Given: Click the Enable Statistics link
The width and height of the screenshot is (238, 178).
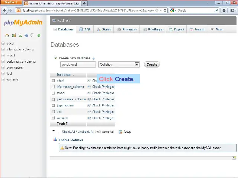Looking at the screenshot, I should pos(71,140).
